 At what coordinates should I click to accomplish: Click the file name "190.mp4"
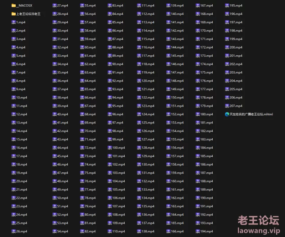[x=207, y=198]
